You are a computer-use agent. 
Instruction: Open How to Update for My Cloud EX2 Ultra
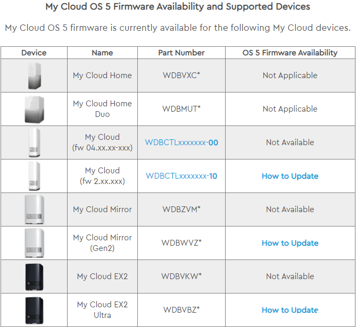(290, 310)
